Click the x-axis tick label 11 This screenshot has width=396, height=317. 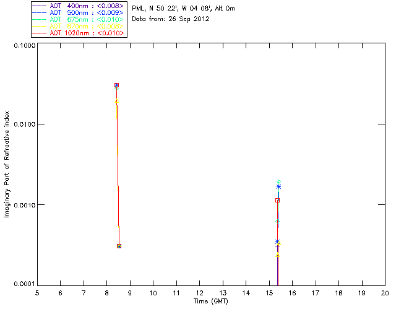point(176,293)
